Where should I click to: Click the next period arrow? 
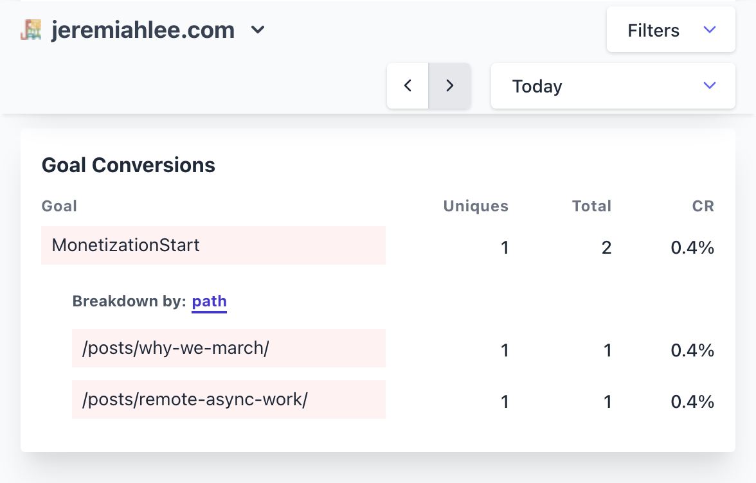[x=449, y=85]
